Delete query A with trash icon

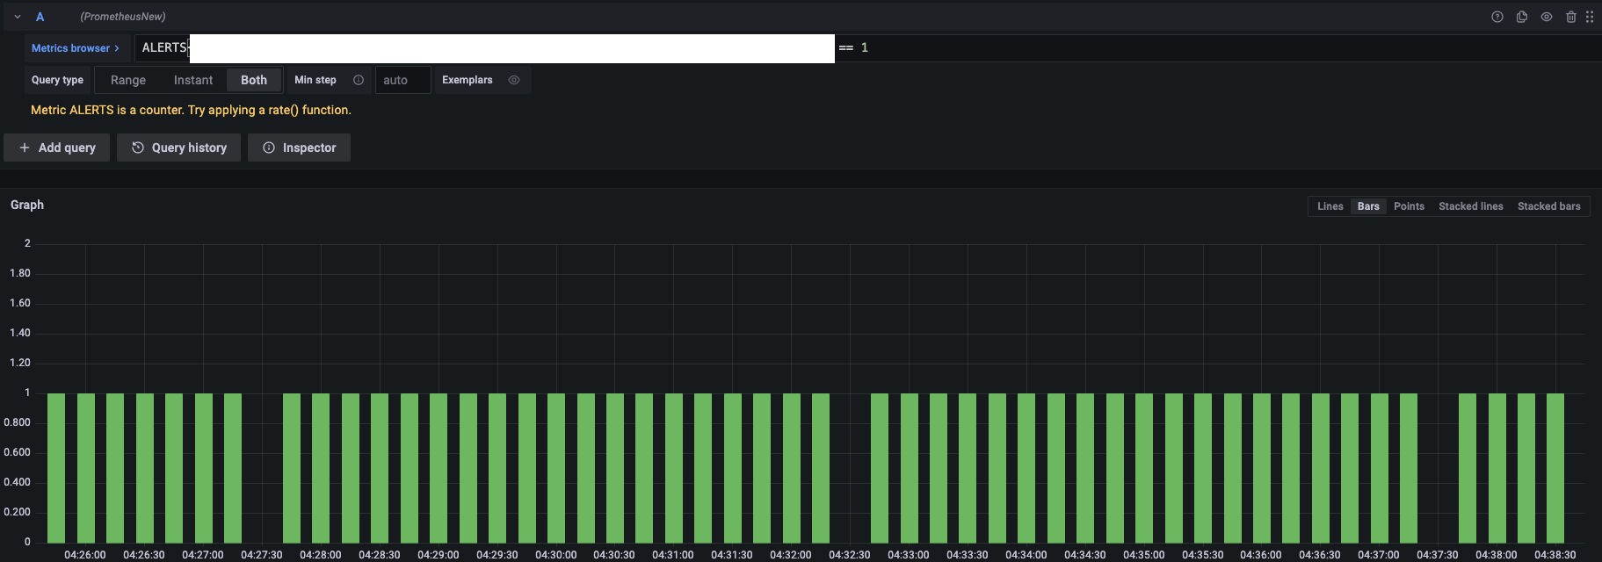coord(1571,17)
